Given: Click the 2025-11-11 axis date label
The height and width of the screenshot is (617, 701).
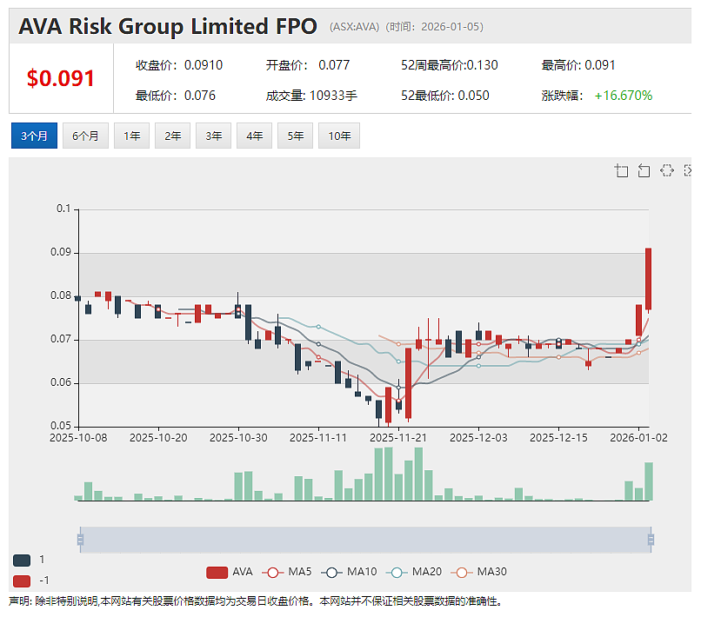Looking at the screenshot, I should pyautogui.click(x=318, y=438).
